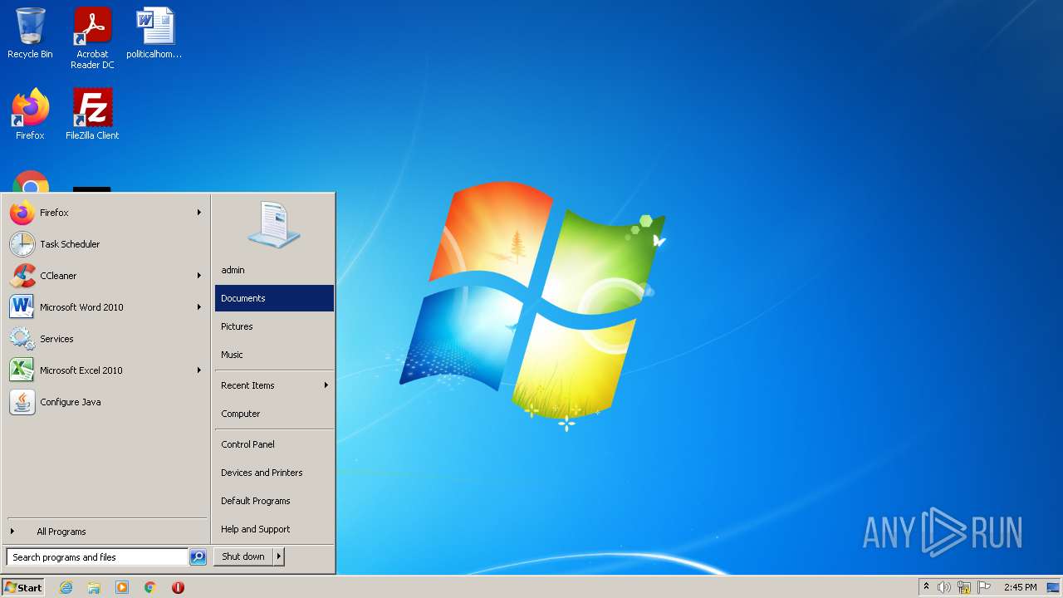The height and width of the screenshot is (598, 1063).
Task: Click the Configure Java icon
Action: pos(22,402)
